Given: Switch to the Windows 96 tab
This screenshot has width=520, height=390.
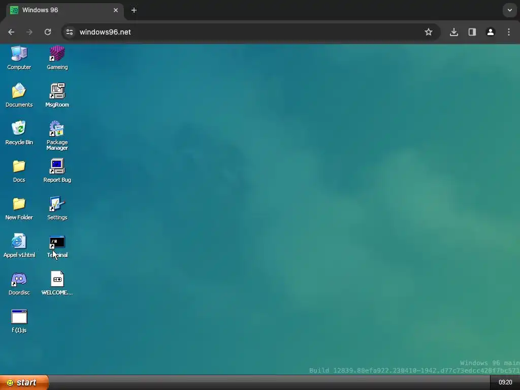Looking at the screenshot, I should click(64, 10).
